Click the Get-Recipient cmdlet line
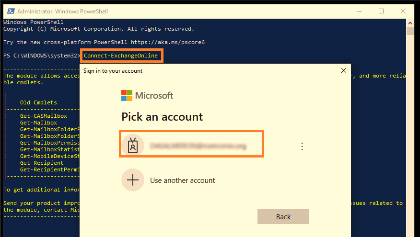 click(x=42, y=163)
